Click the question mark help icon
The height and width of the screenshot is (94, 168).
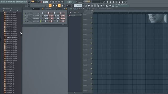117,2
